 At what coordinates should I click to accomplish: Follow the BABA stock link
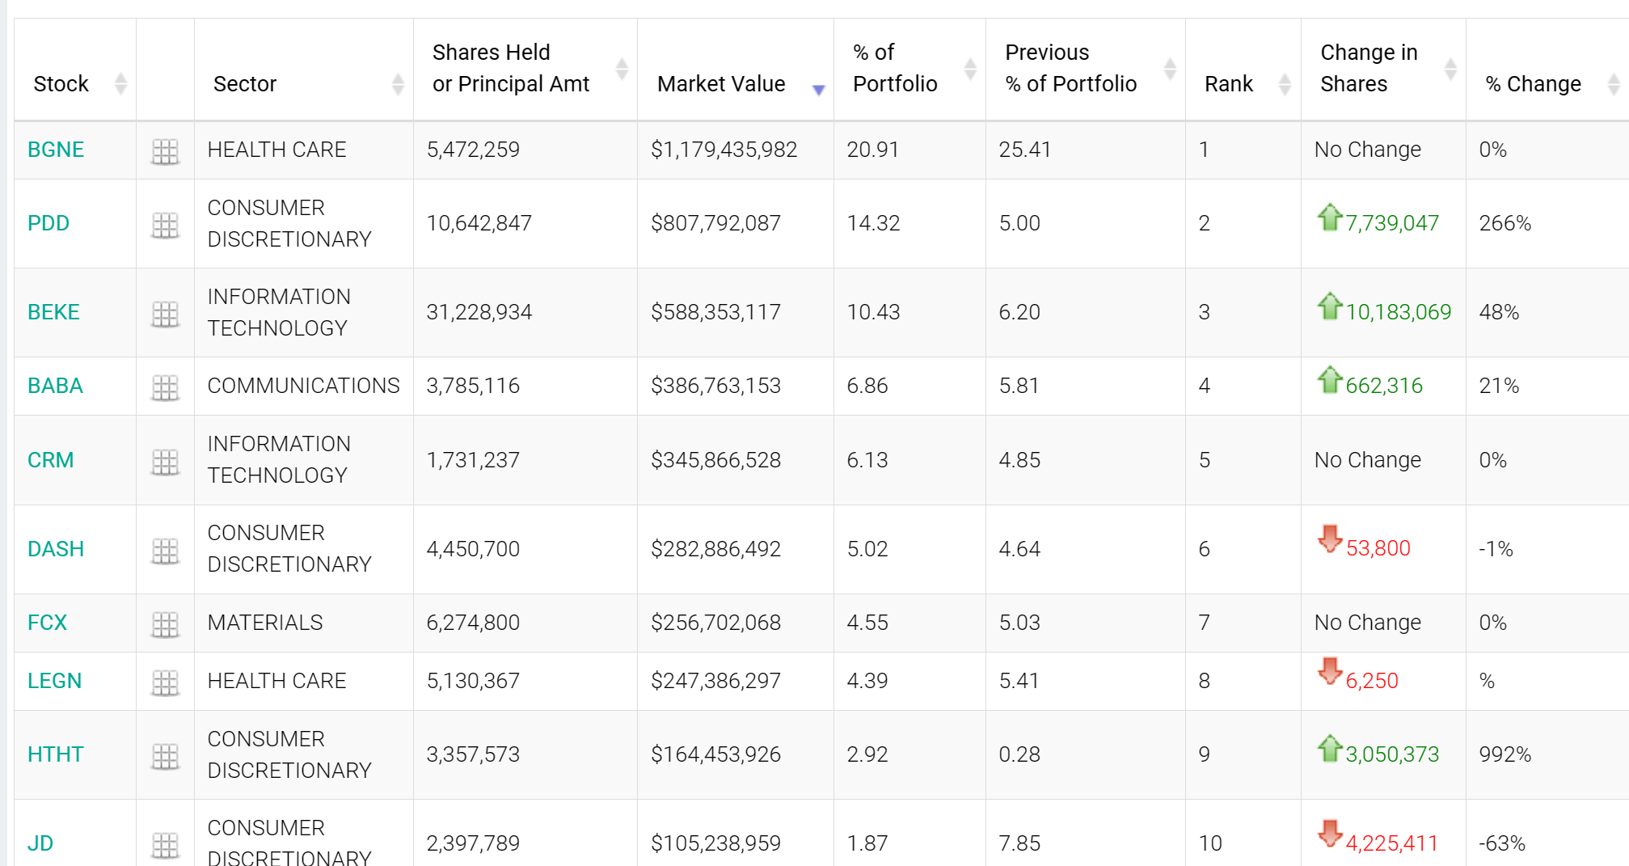tap(55, 386)
